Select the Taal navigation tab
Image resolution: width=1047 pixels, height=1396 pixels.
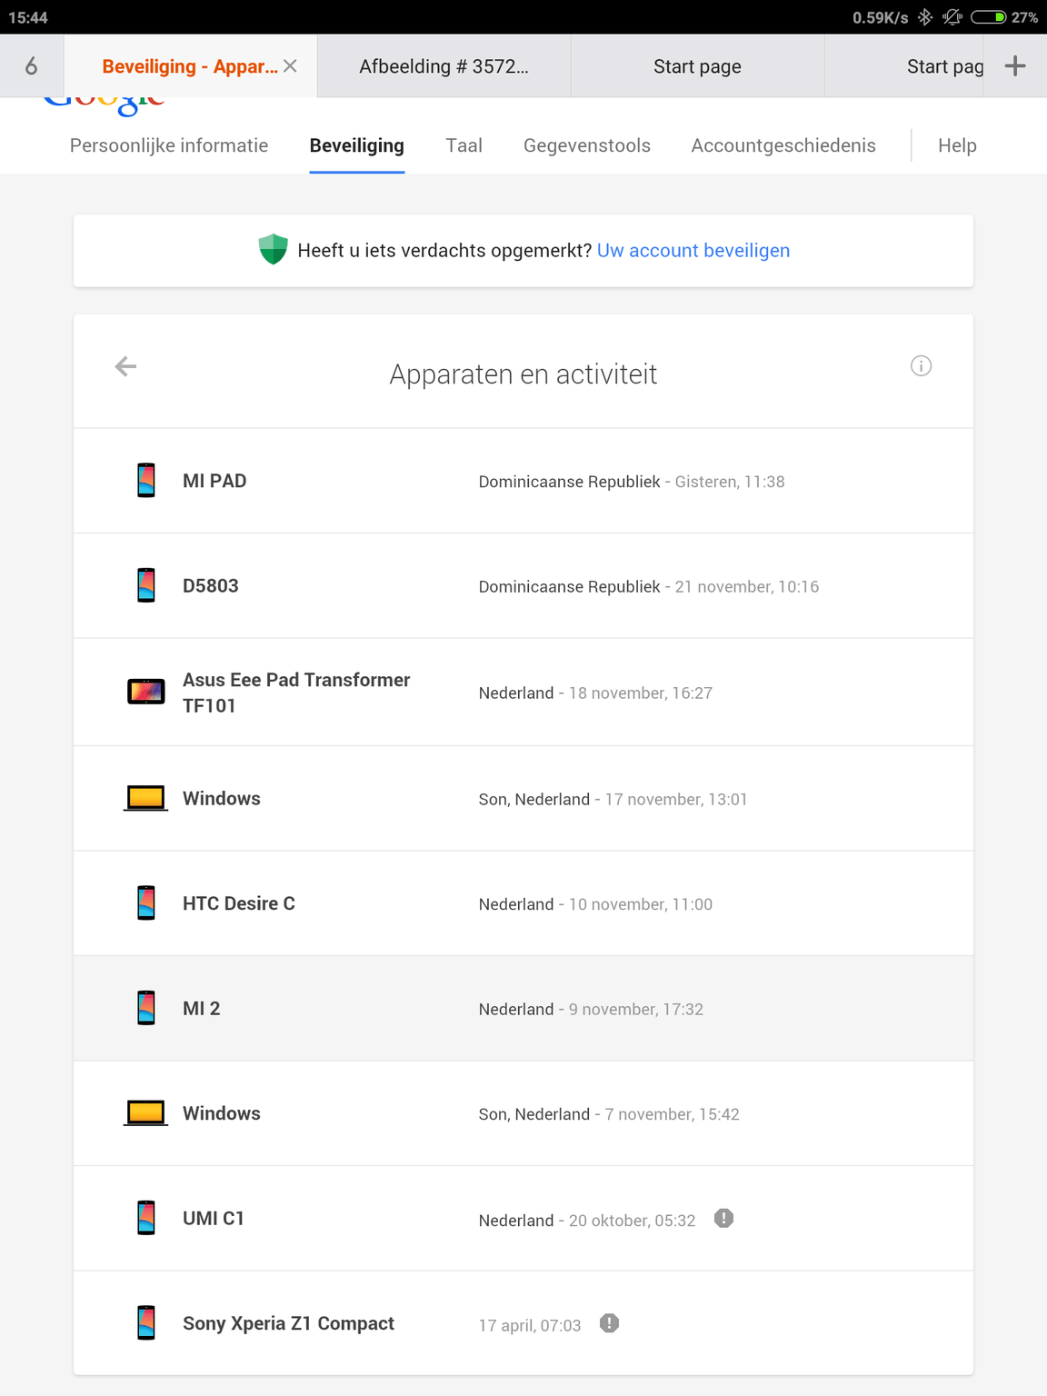tap(464, 145)
